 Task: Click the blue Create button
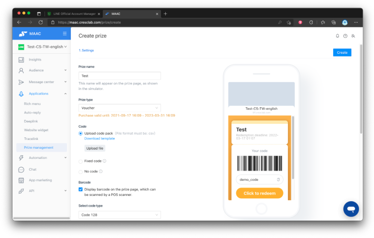click(342, 53)
